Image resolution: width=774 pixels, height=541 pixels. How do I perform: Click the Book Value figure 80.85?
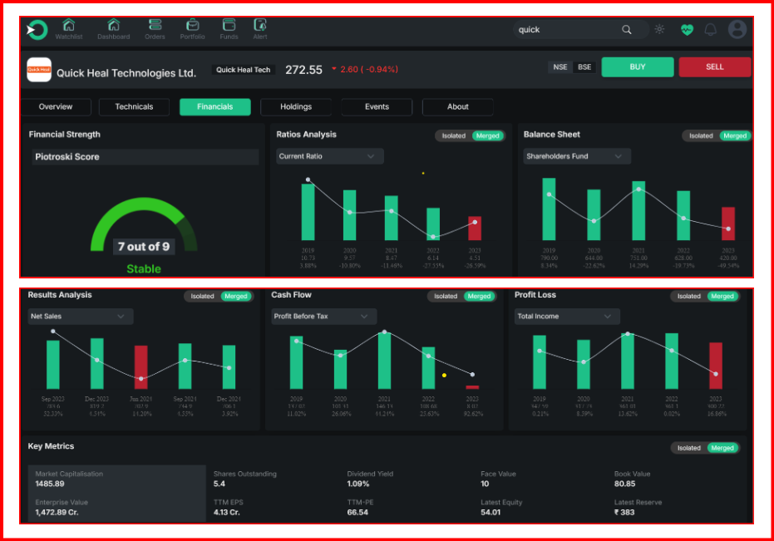625,484
